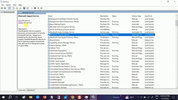Sort by the Description column header
The width and height of the screenshot is (178, 100).
(x=104, y=16)
